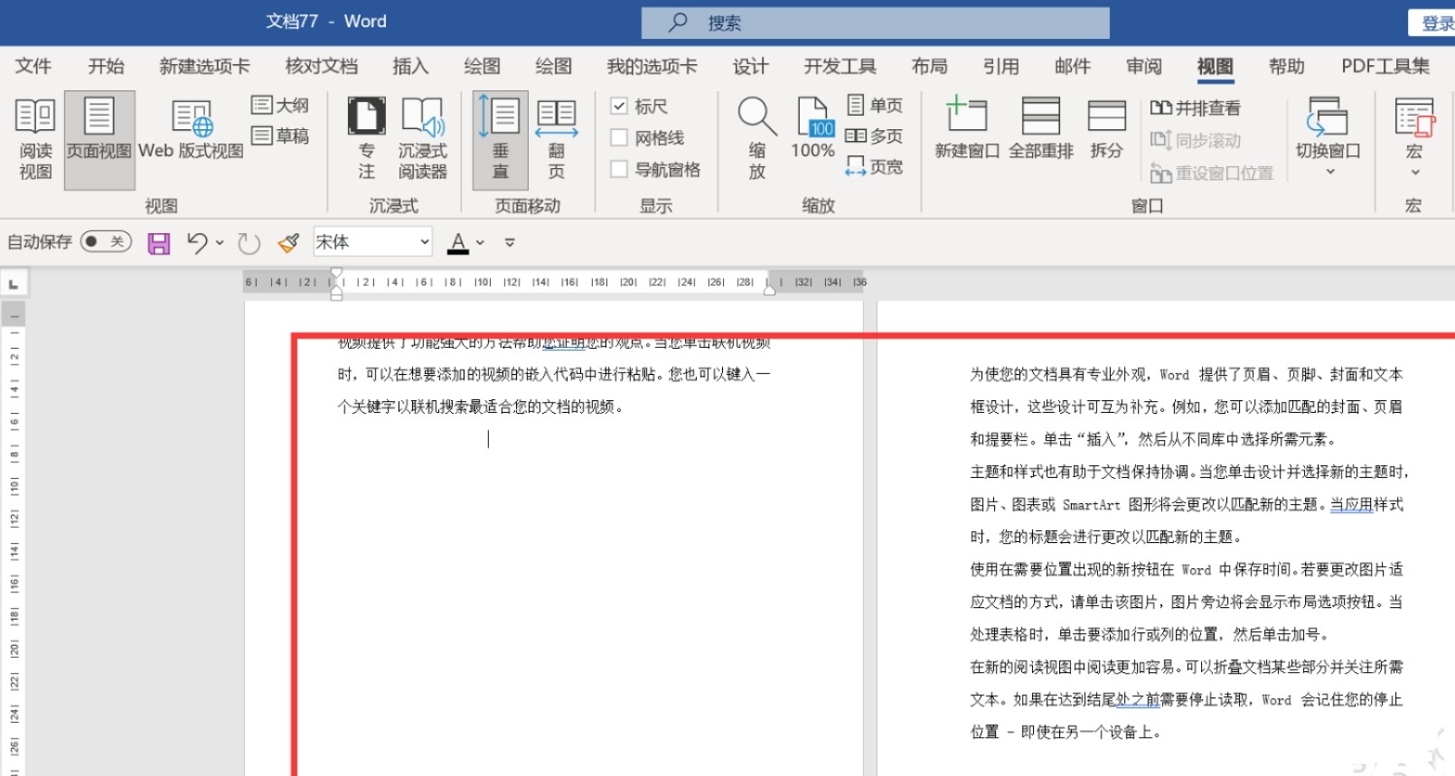
Task: Go to the Home (开始) tab
Action: [106, 66]
